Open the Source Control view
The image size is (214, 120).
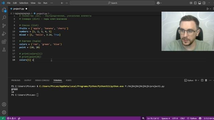(4, 26)
